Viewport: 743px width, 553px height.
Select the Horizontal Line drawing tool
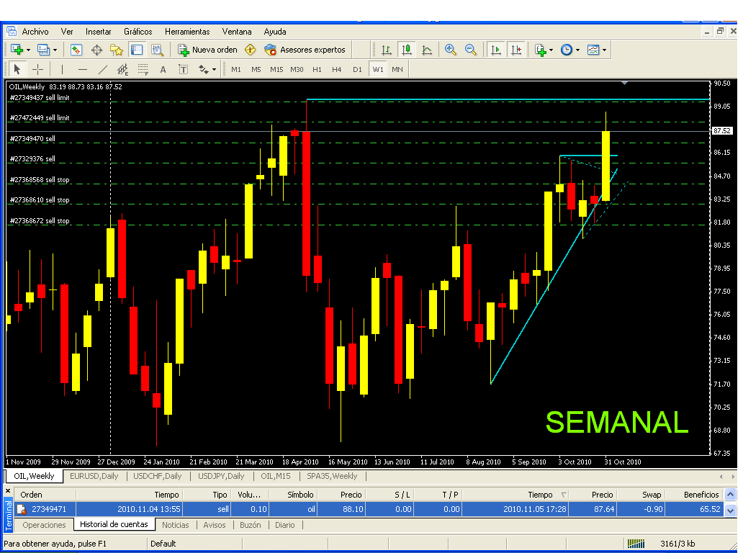click(x=83, y=70)
